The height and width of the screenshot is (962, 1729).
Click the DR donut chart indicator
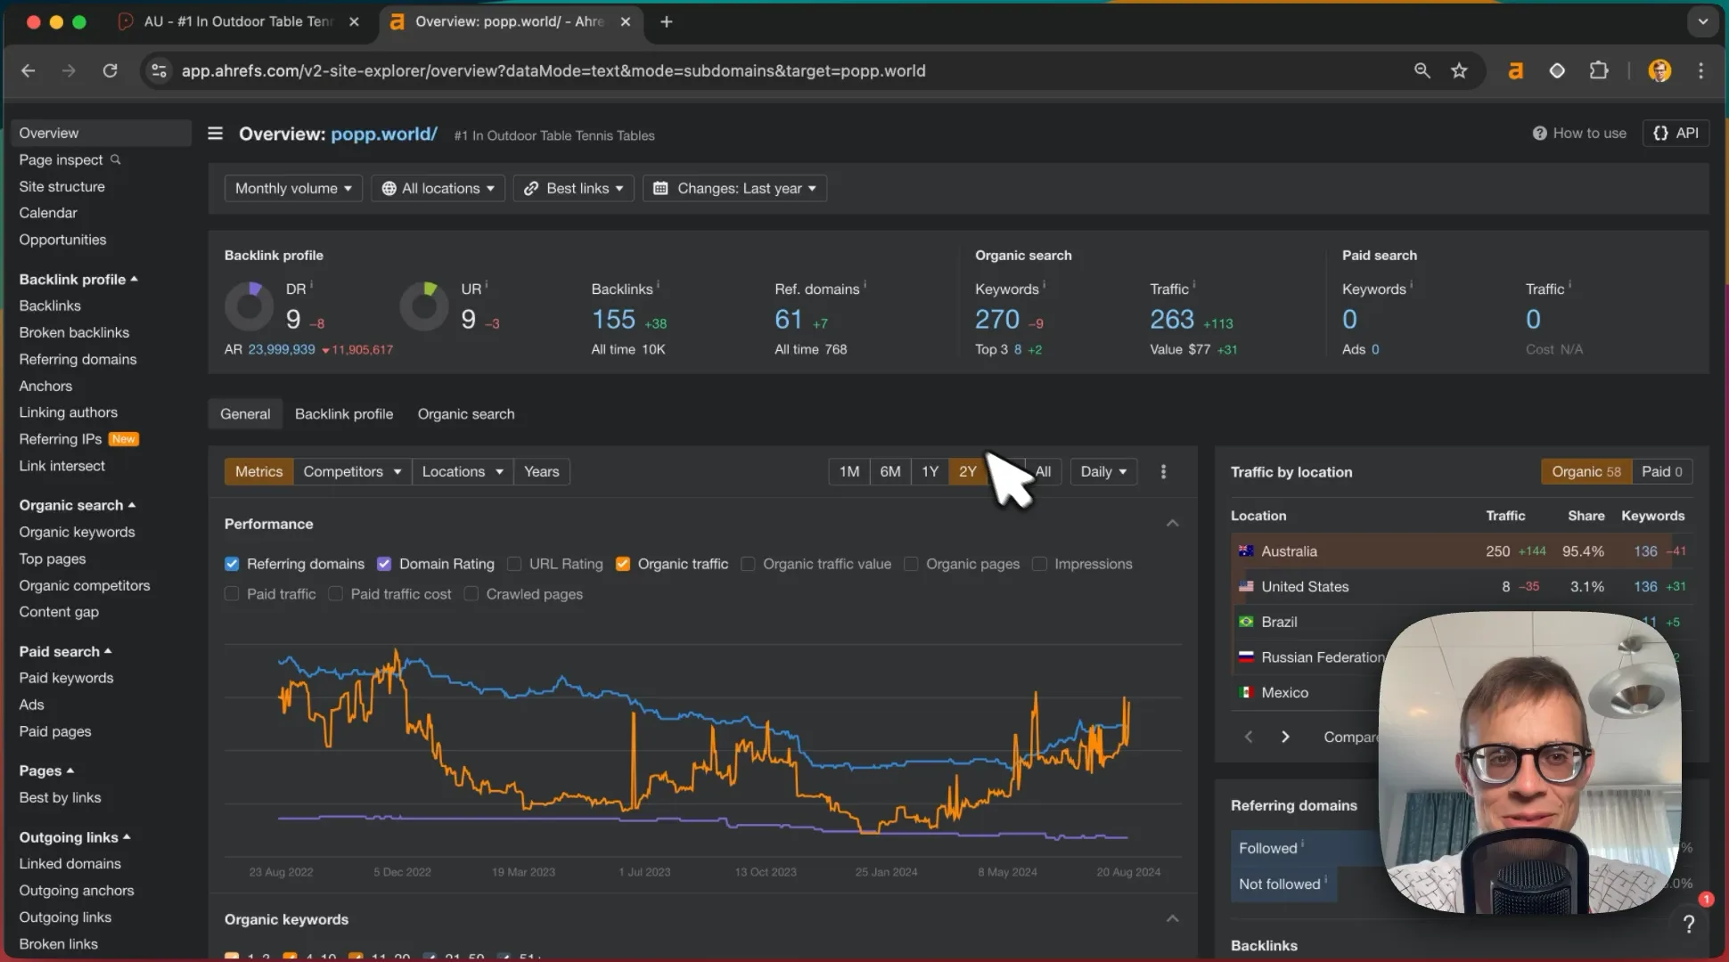pos(249,306)
